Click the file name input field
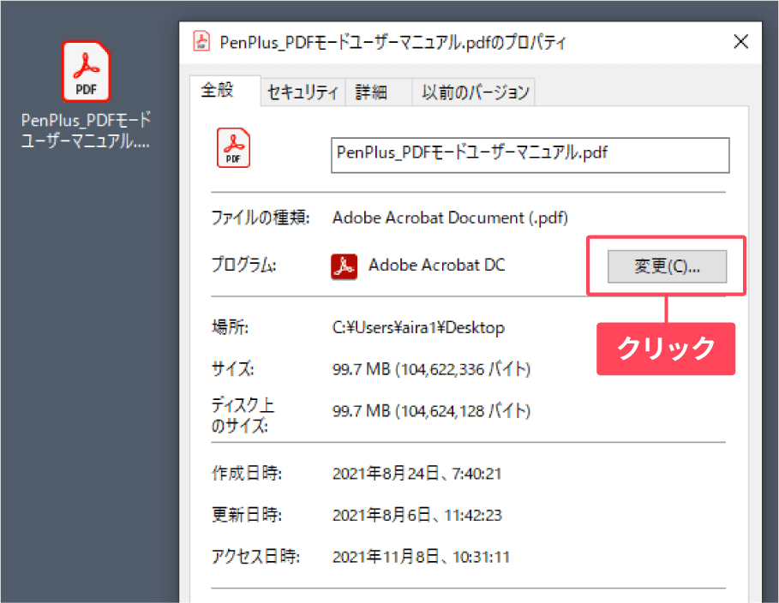 (x=530, y=155)
